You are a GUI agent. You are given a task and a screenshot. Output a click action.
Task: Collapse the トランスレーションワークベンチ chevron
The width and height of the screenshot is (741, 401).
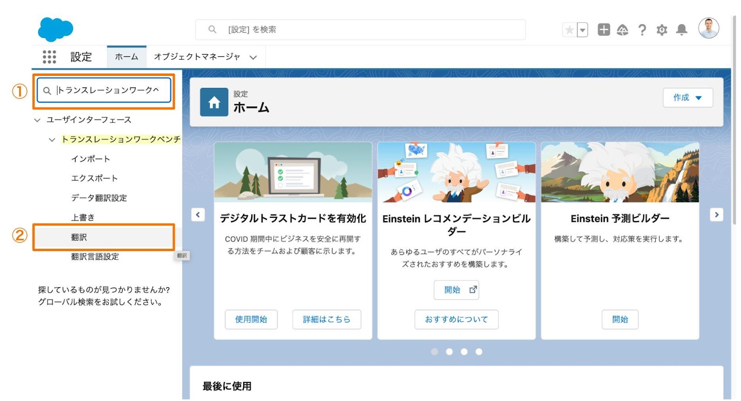point(52,140)
